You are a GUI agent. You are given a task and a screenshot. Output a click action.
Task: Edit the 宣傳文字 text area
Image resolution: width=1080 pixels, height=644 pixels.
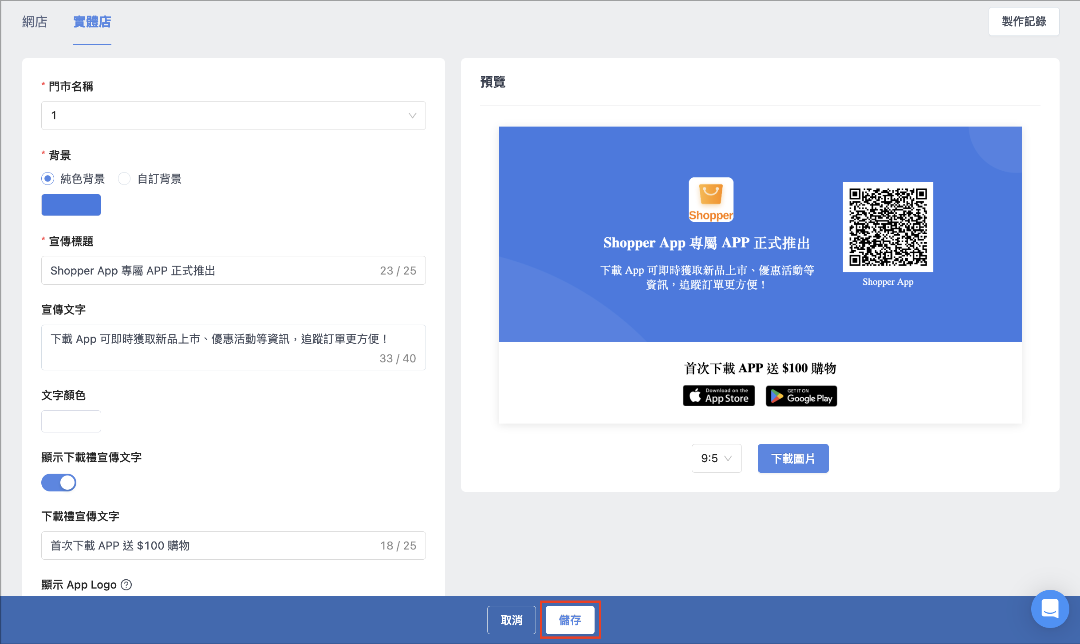(x=233, y=347)
